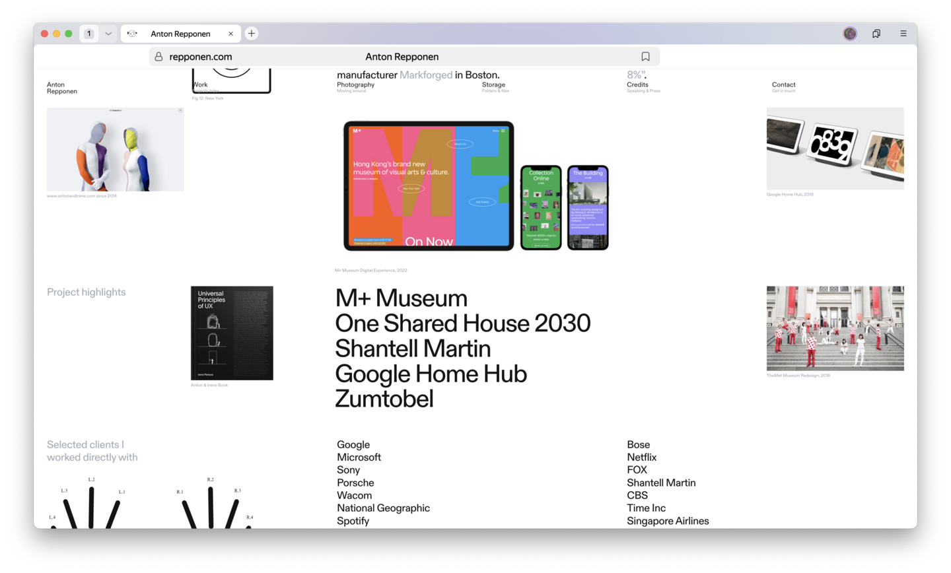Click the green Collection Online phone mockup
951x573 pixels.
pos(541,207)
